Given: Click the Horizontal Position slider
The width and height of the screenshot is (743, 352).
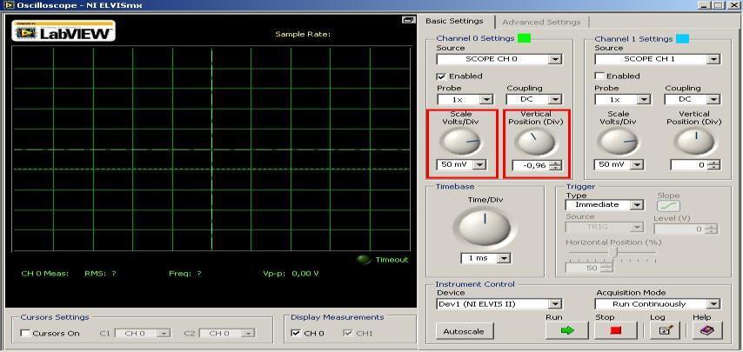Looking at the screenshot, I should [x=612, y=254].
